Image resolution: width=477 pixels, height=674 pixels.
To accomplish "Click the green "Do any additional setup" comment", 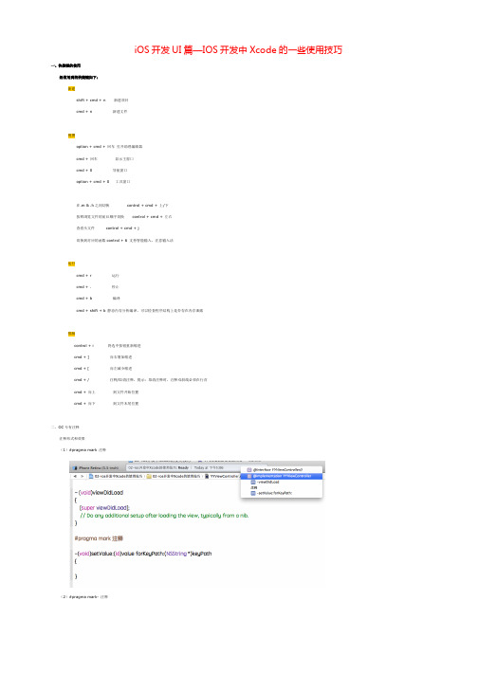I will [164, 516].
